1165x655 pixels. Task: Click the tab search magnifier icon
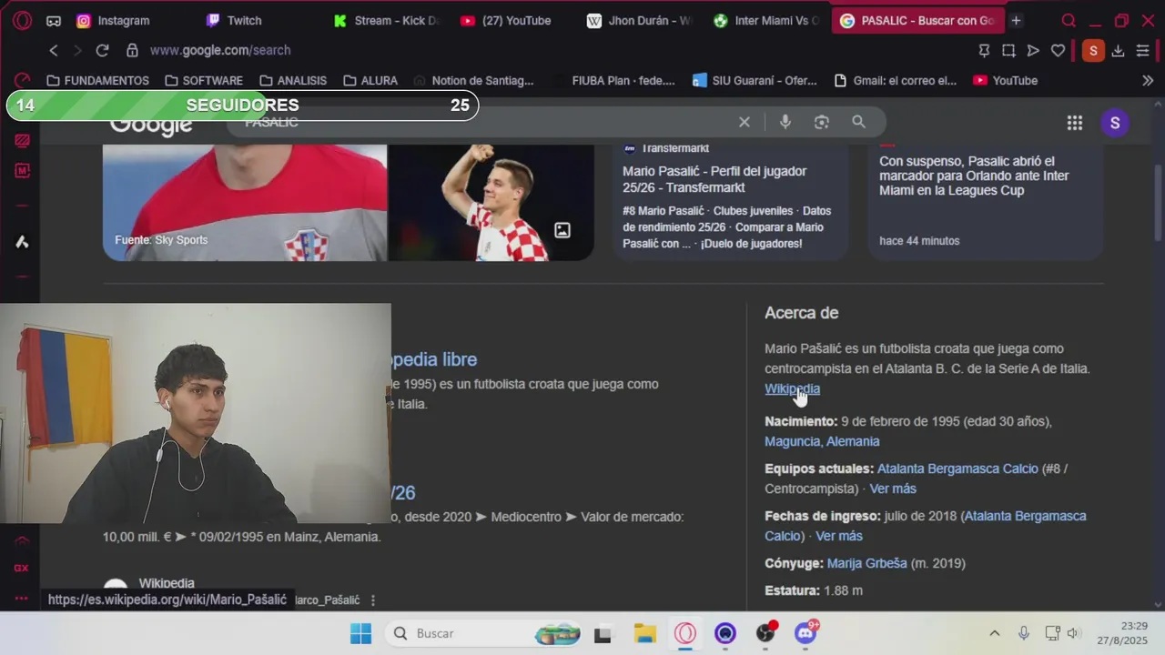point(1069,20)
